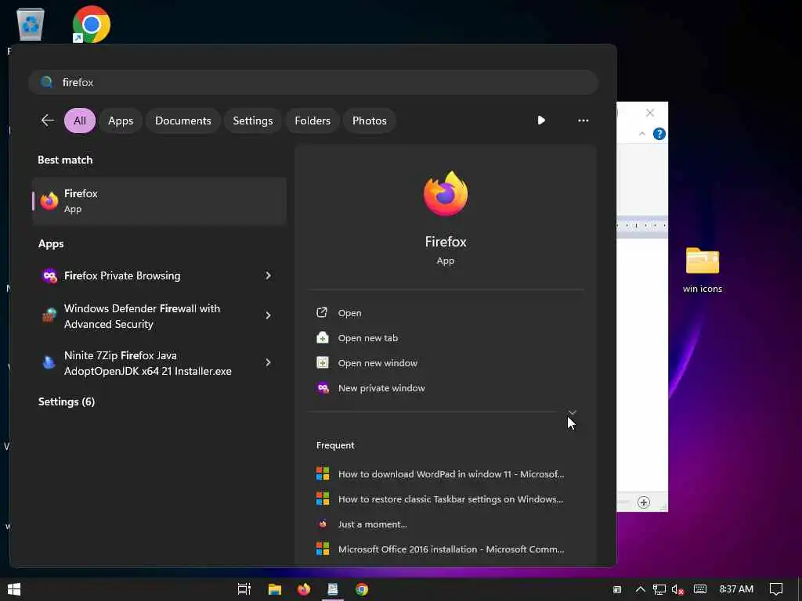Switch to the Apps filter tab
Viewport: 802px width, 601px height.
tap(121, 121)
